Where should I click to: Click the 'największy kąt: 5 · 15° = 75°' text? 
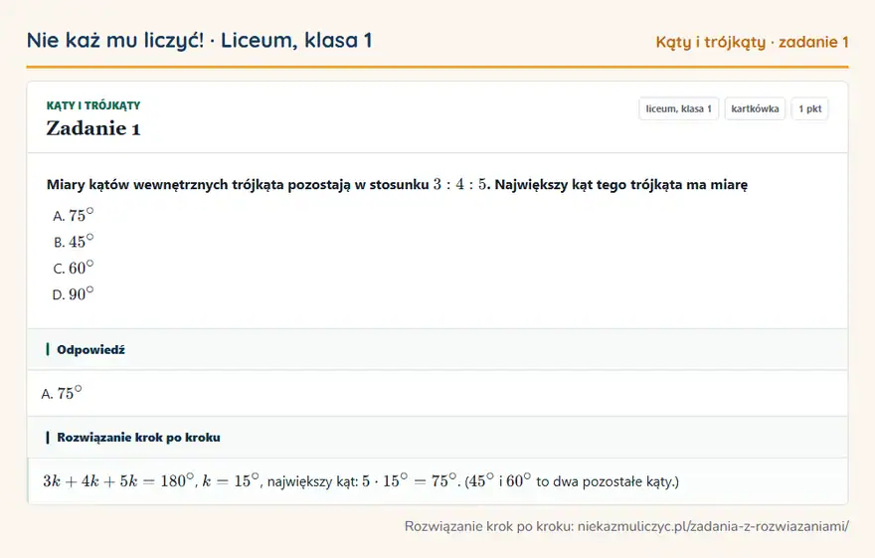(362, 480)
